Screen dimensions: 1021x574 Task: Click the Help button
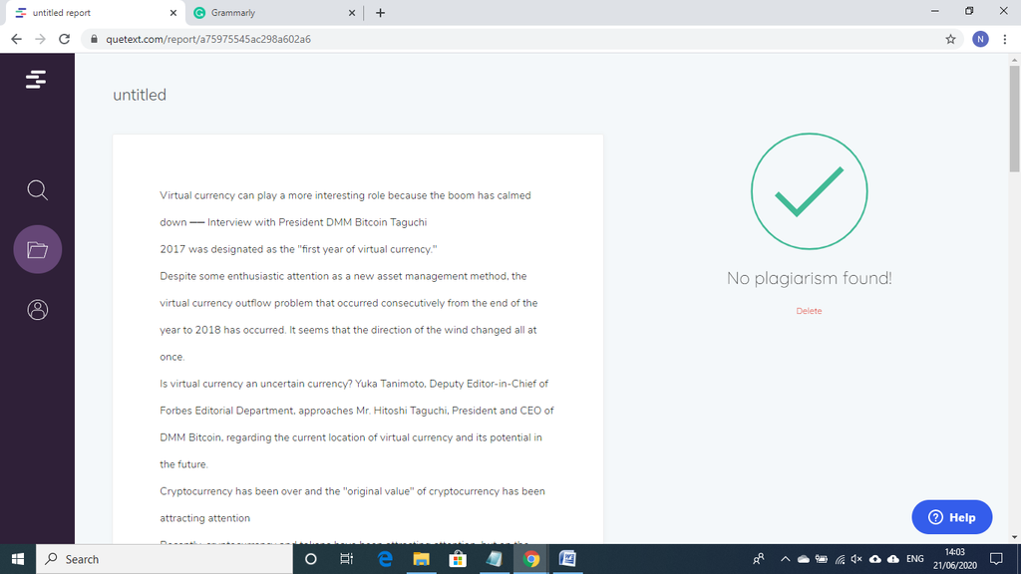[952, 517]
